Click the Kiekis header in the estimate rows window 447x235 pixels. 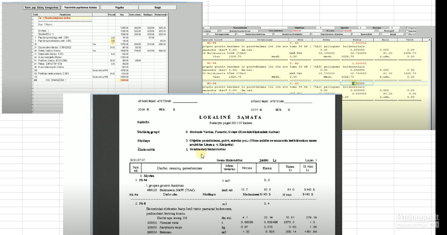tap(357, 40)
